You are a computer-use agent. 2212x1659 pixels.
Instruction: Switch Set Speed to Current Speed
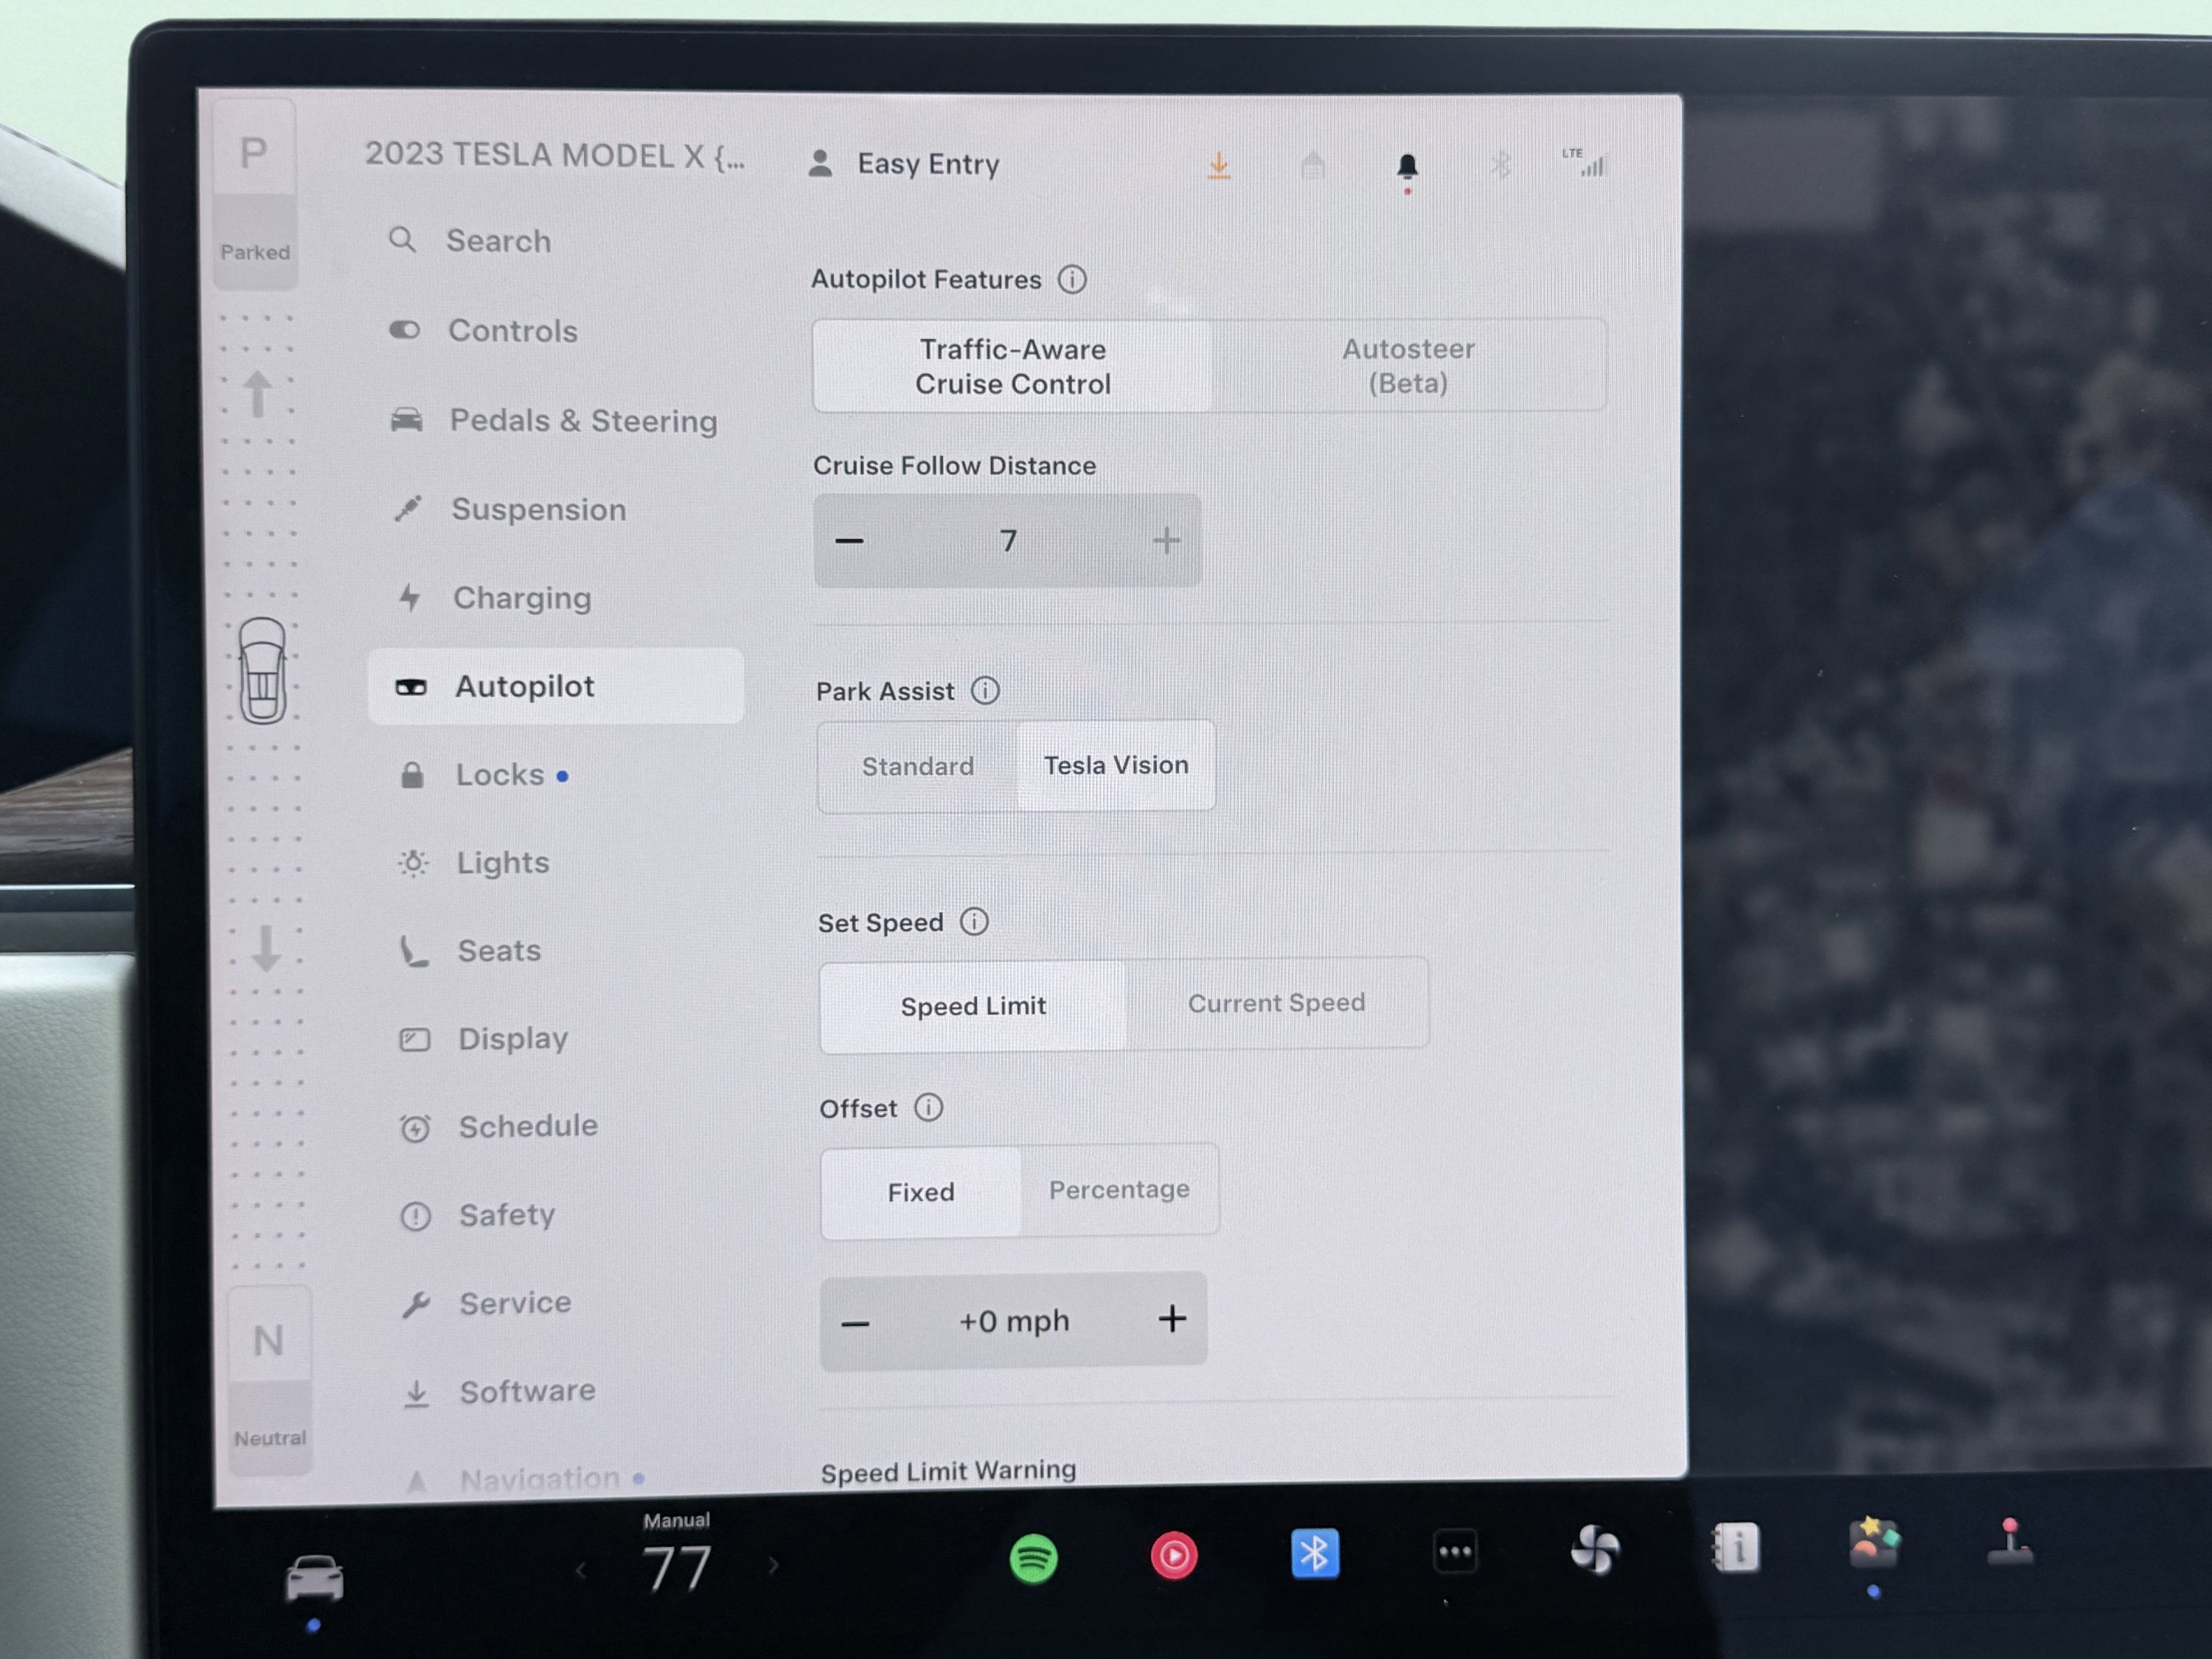1277,1003
